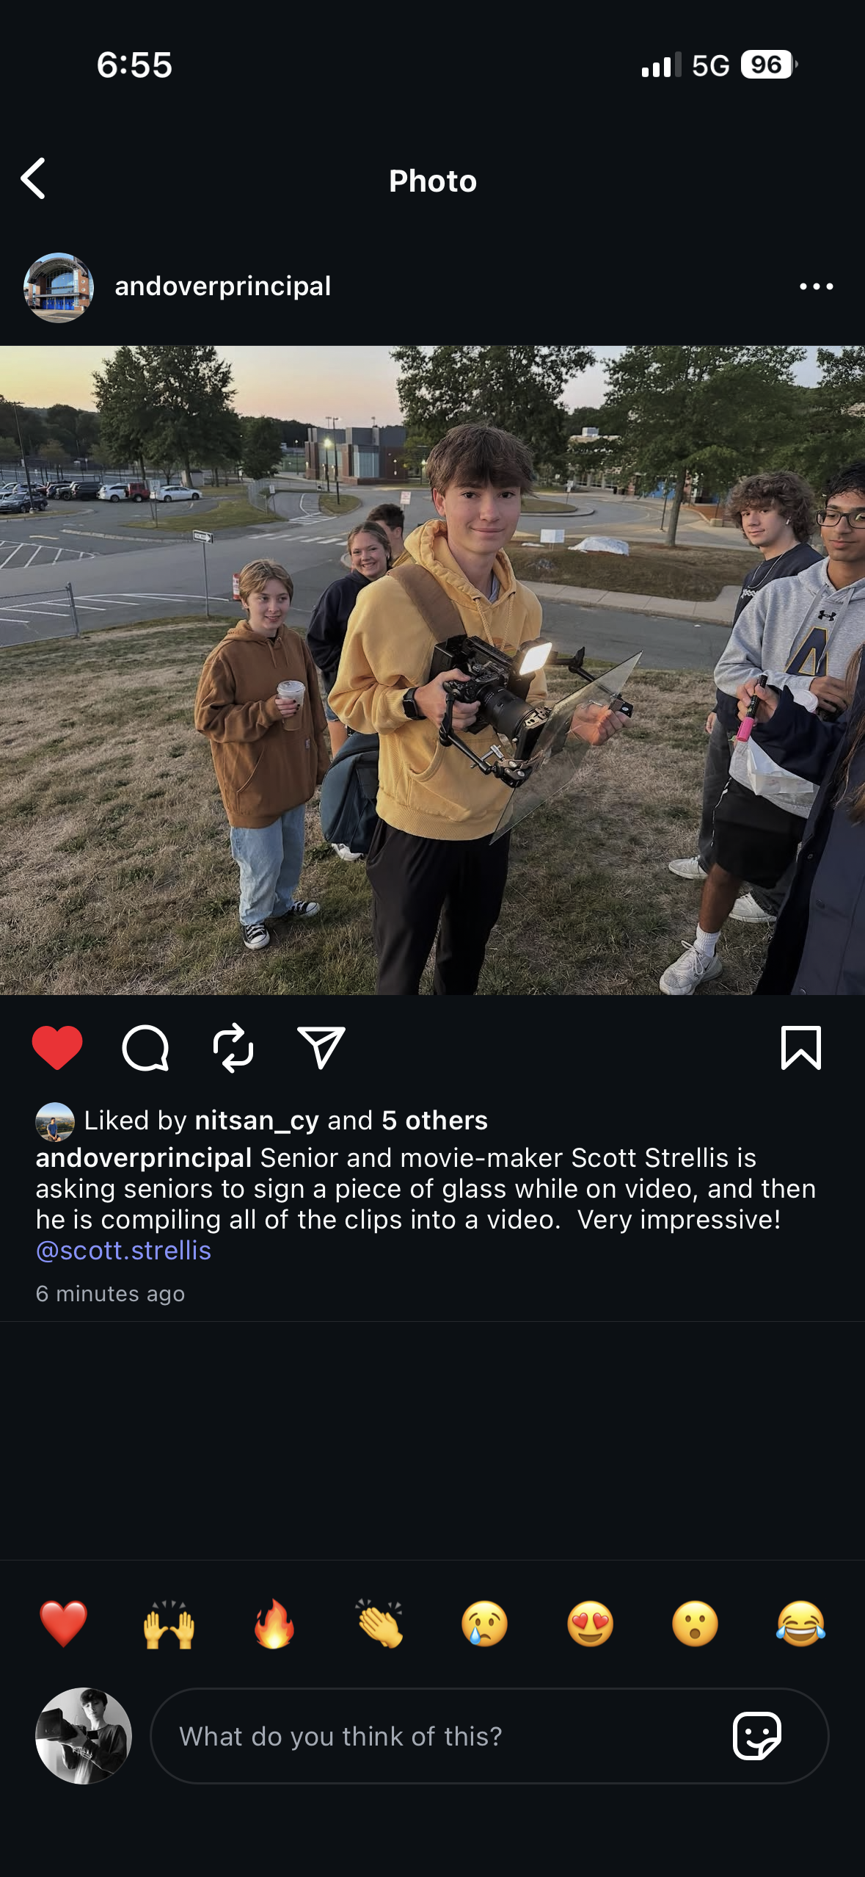React with clapping hands emoji
865x1877 pixels.
pyautogui.click(x=379, y=1624)
